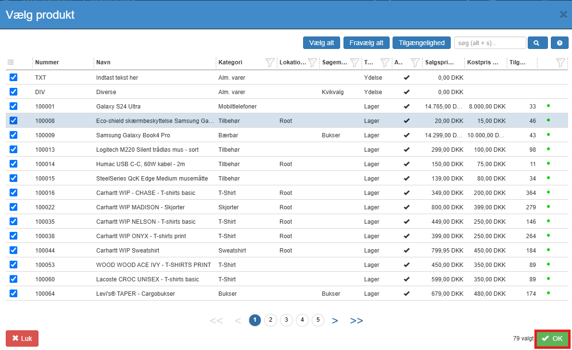This screenshot has width=572, height=350.
Task: Uncheck the Galaxy S24 Ultra checkbox
Action: point(13,106)
